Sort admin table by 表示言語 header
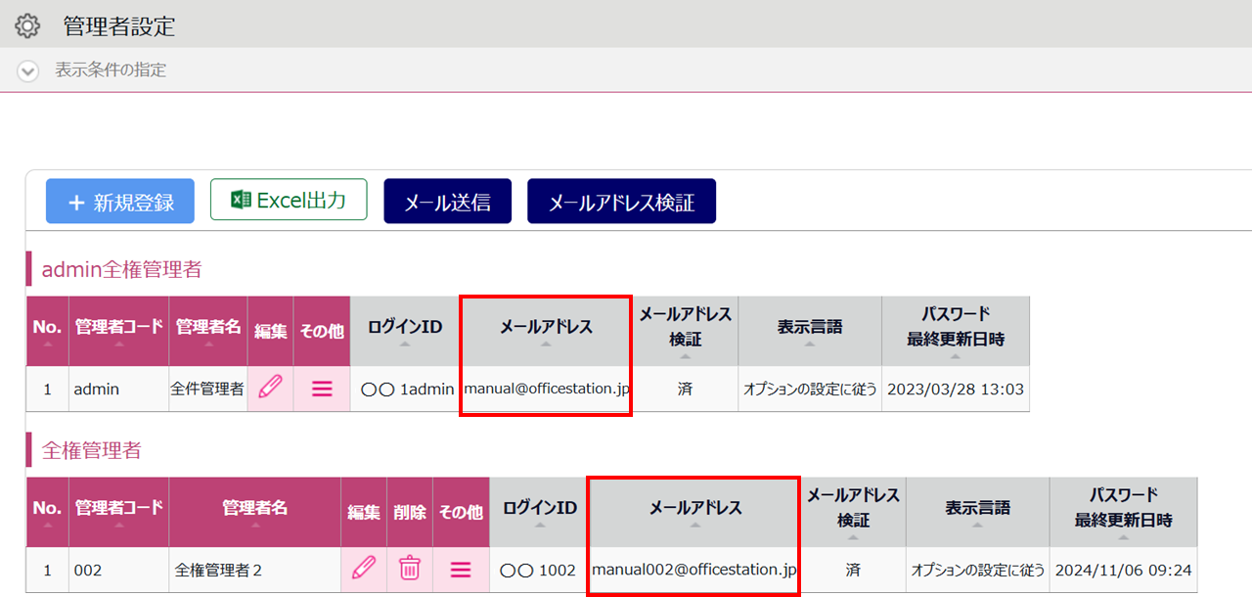 [810, 331]
